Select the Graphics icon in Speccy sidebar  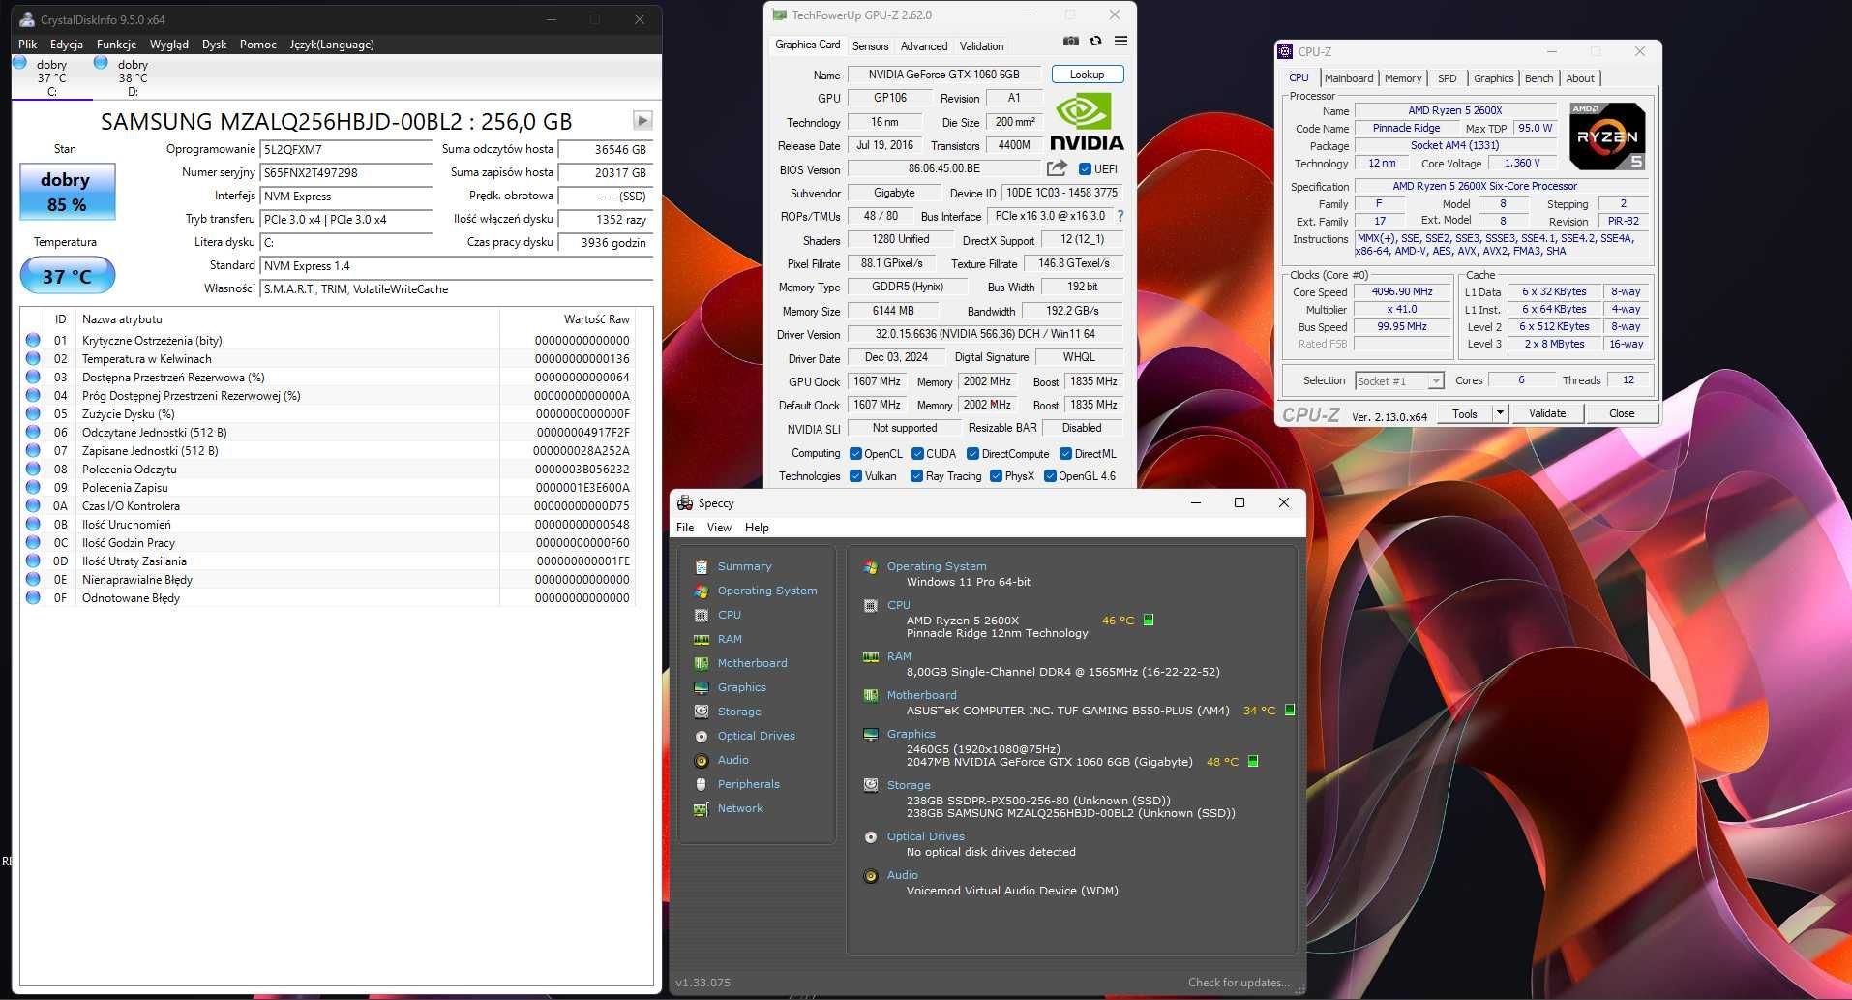(x=702, y=687)
